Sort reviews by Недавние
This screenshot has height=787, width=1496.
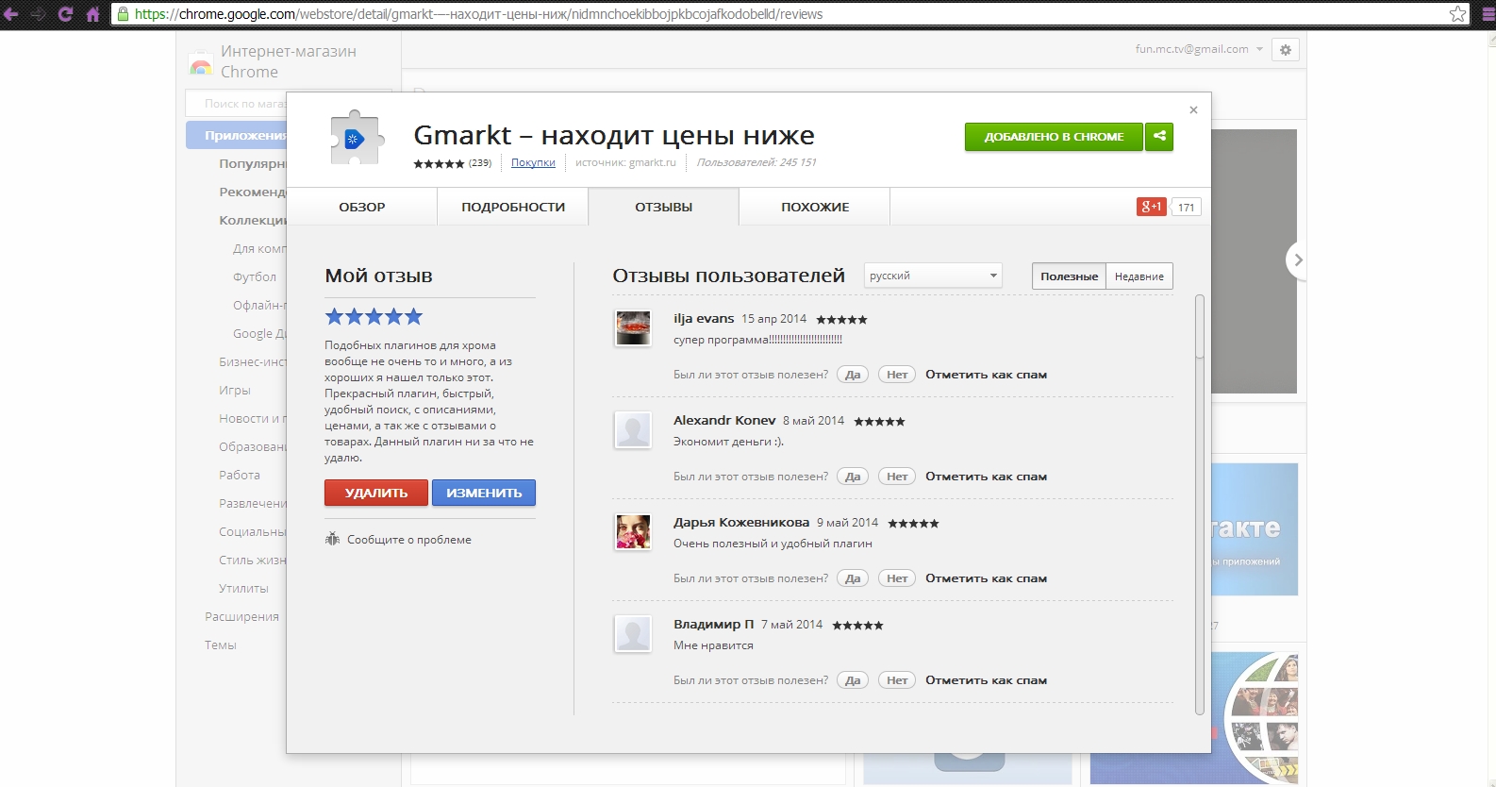coord(1139,276)
